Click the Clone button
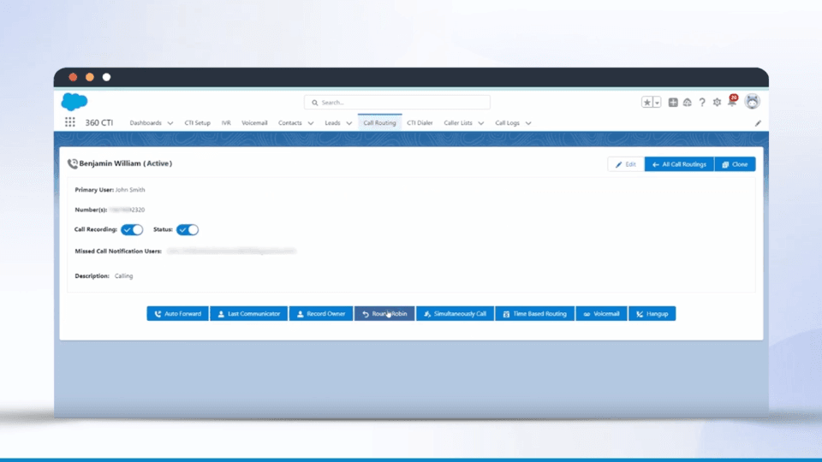The image size is (822, 462). click(x=735, y=164)
